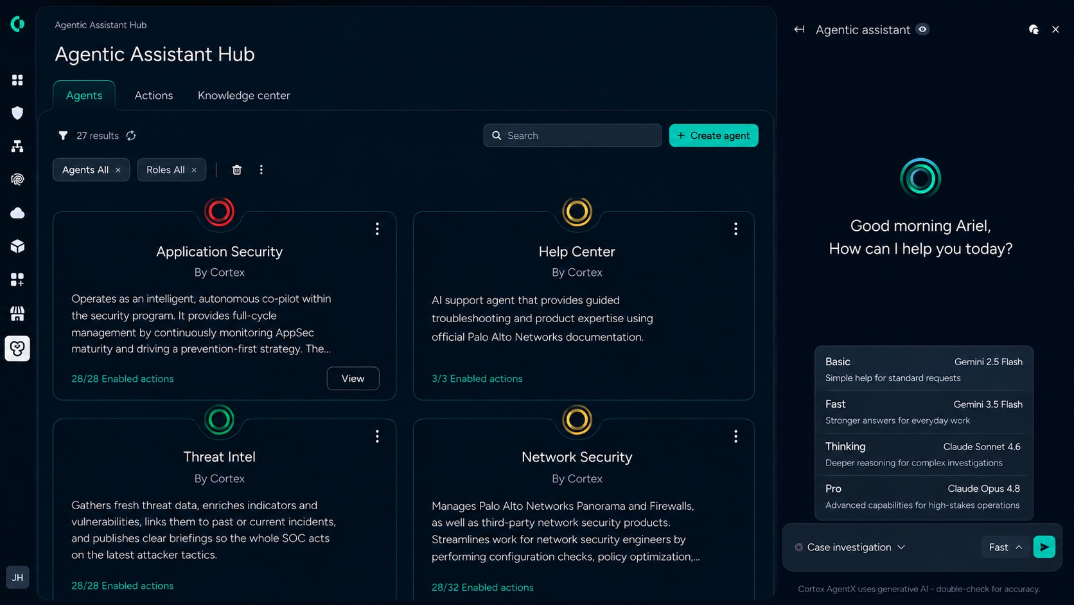The image size is (1074, 605).
Task: Expand the Case investigation dropdown
Action: point(850,547)
